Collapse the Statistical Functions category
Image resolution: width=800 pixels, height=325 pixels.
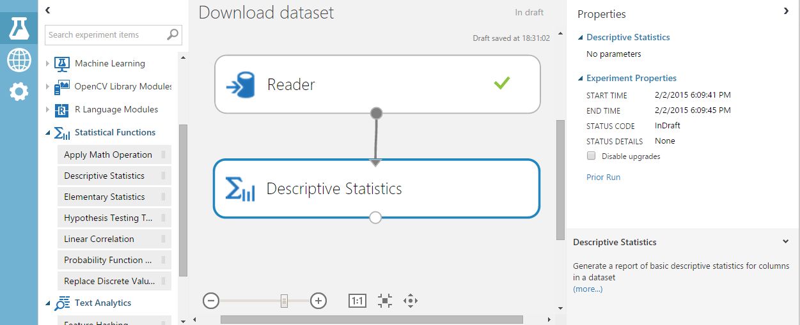[48, 133]
